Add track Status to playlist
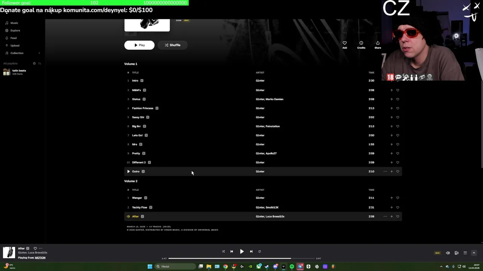Image resolution: width=483 pixels, height=271 pixels. tap(392, 99)
